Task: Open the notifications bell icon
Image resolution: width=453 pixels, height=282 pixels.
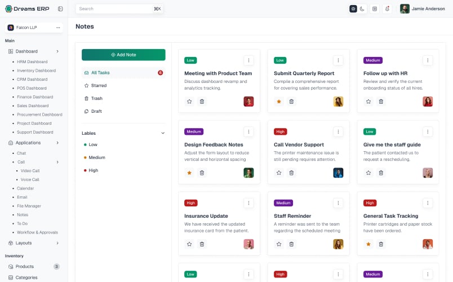Action: coord(387,8)
